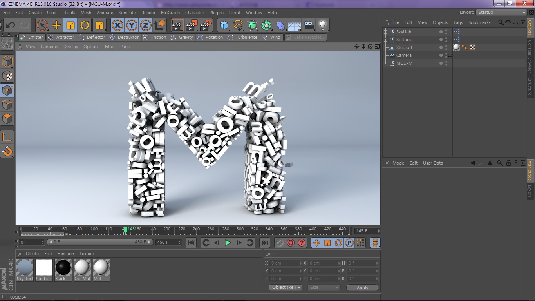Click the timeline playhead at frame 143
The width and height of the screenshot is (535, 301).
(x=125, y=230)
